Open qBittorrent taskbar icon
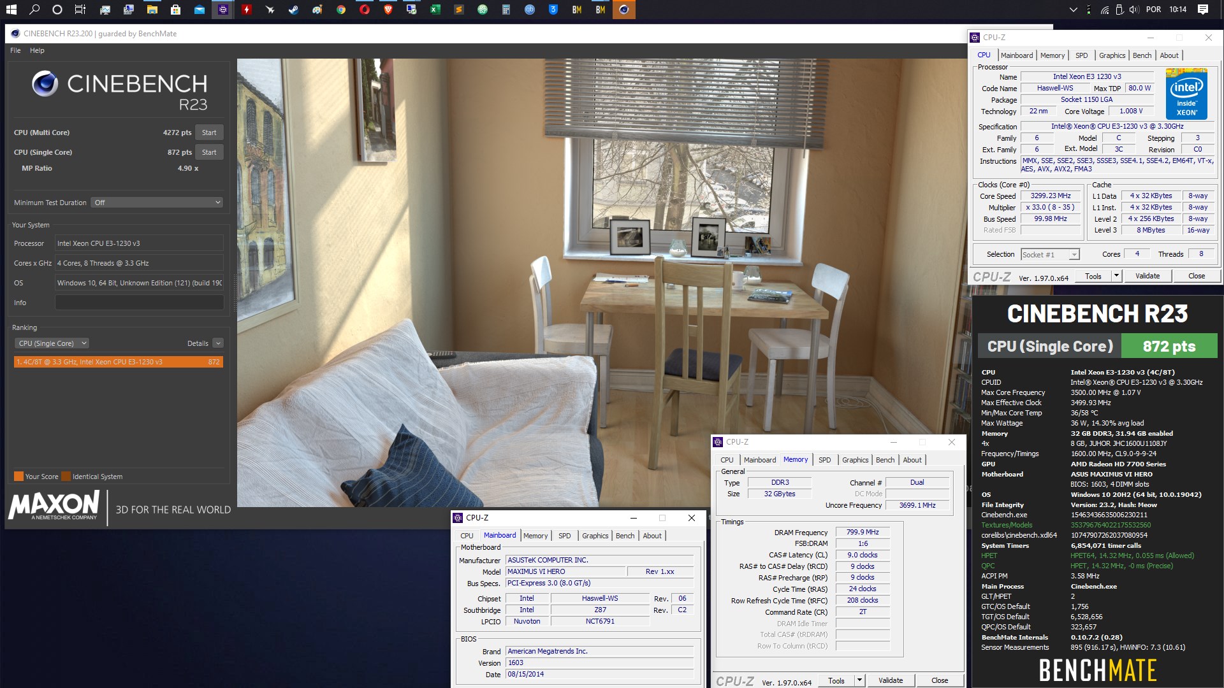The height and width of the screenshot is (688, 1224). 530,10
